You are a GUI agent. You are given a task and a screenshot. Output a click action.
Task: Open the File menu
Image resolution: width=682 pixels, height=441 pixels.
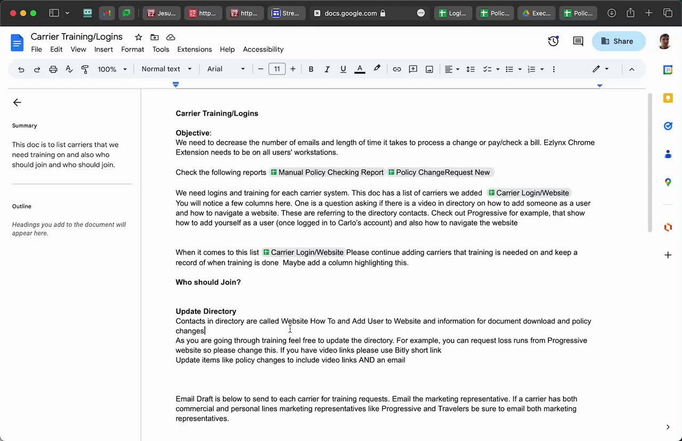tap(36, 49)
